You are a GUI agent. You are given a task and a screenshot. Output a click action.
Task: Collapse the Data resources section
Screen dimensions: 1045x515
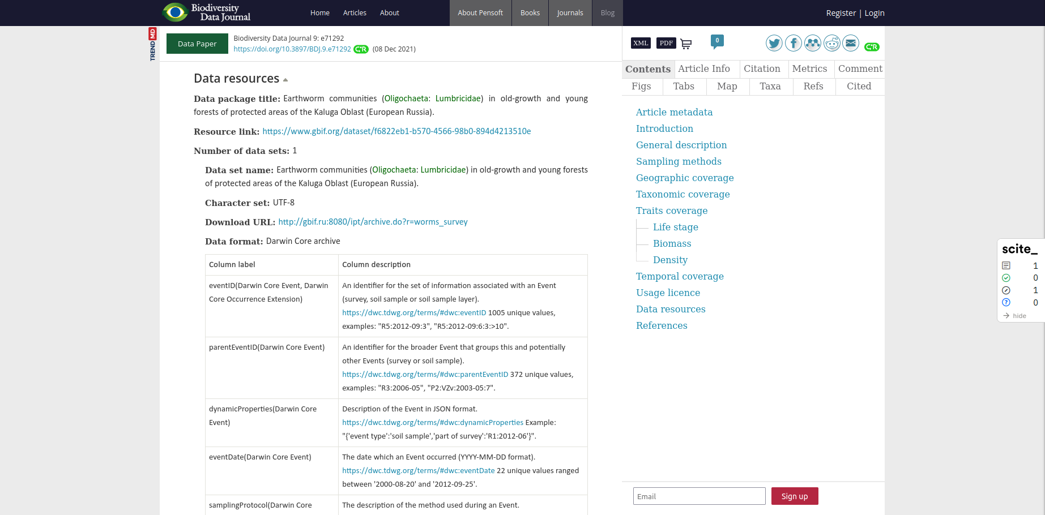[285, 80]
